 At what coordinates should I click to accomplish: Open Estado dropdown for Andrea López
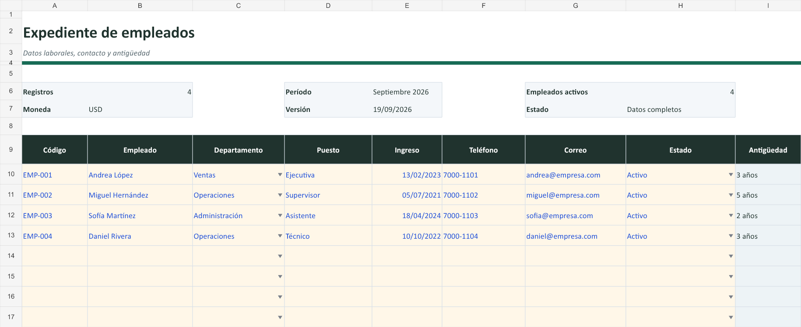pyautogui.click(x=731, y=174)
